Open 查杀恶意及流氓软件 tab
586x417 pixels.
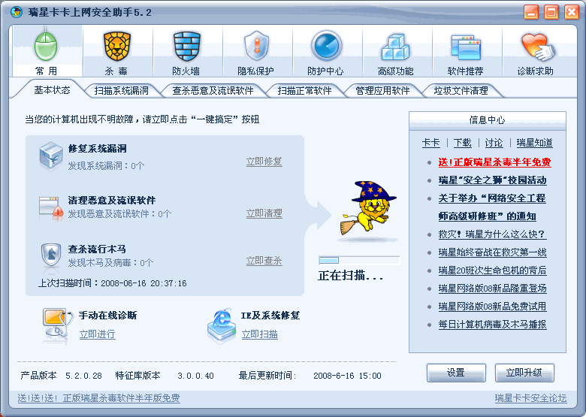coord(213,90)
